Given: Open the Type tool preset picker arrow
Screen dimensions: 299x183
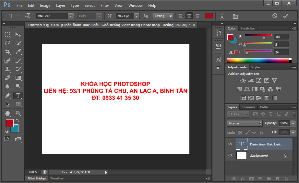Looking at the screenshot, I should pos(18,16).
